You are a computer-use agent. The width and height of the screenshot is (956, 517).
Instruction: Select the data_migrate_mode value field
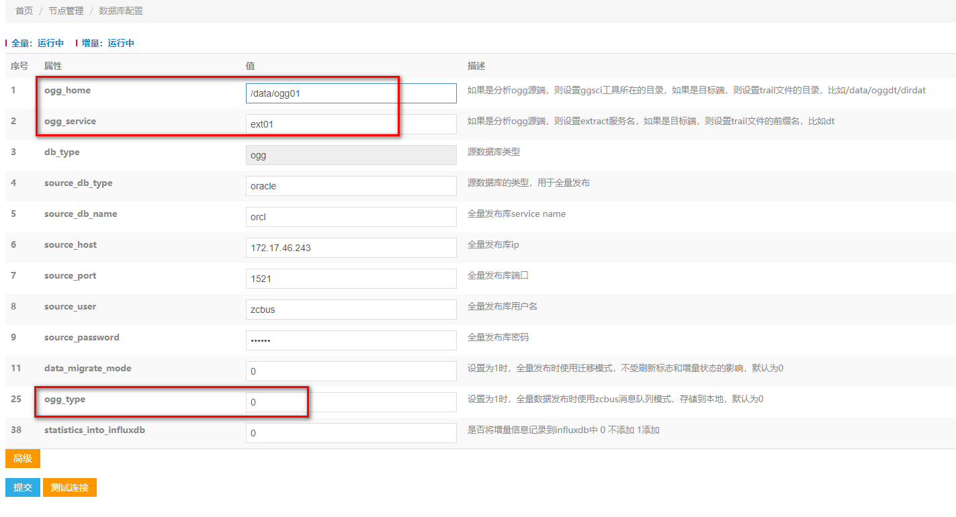[x=351, y=371]
